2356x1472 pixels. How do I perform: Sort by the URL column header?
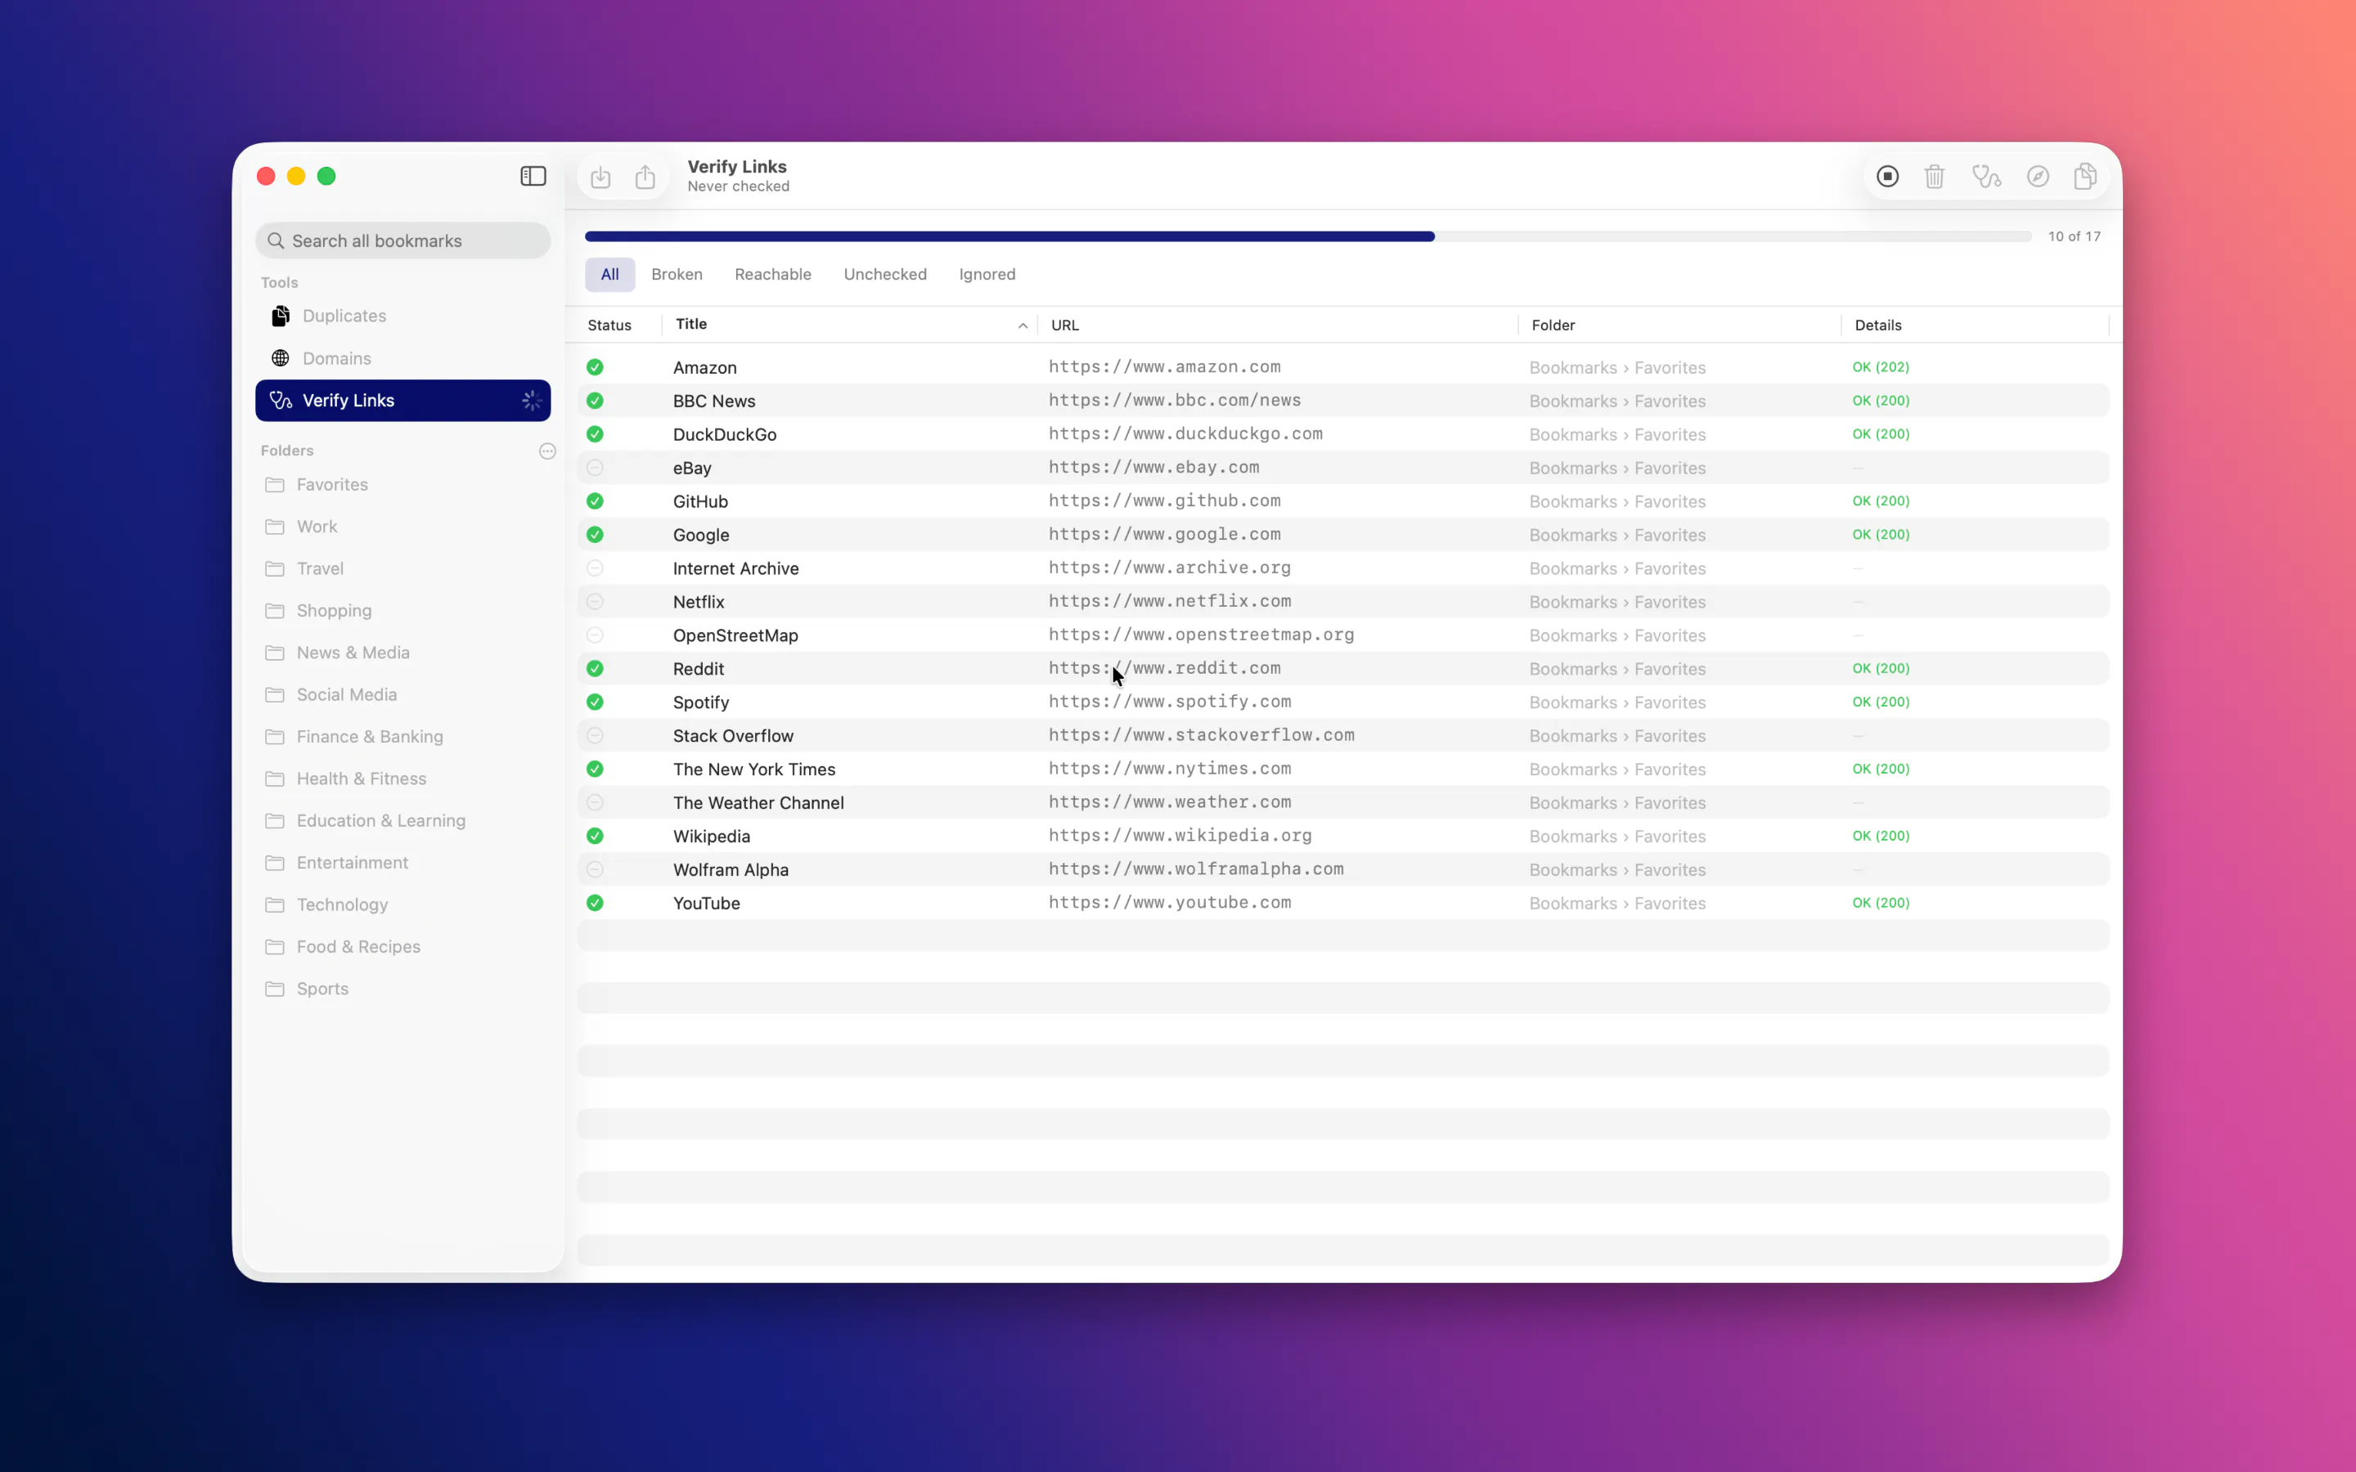pos(1065,325)
